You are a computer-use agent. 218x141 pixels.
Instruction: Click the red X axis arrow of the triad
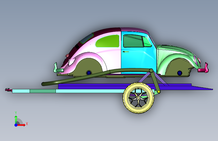21,125
